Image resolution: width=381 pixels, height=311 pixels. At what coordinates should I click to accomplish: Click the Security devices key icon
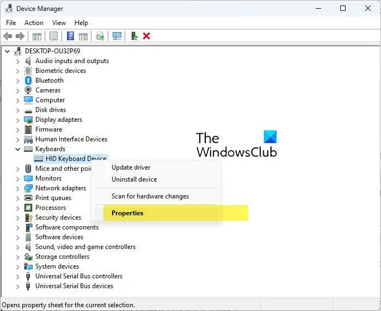29,217
